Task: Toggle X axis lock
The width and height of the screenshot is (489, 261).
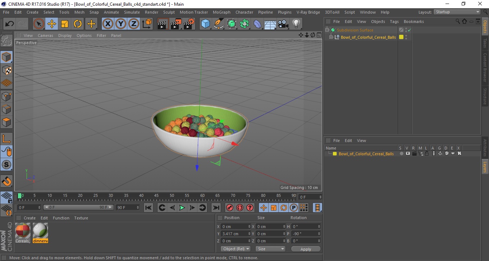Action: tap(108, 24)
